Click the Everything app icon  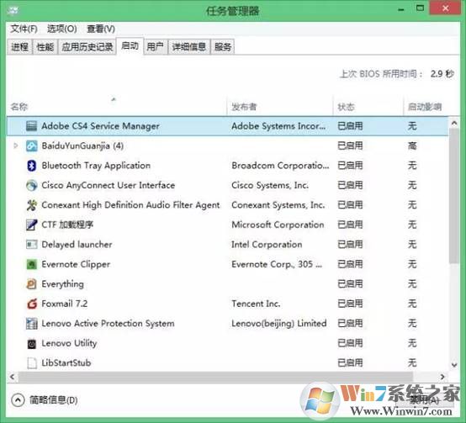(31, 284)
